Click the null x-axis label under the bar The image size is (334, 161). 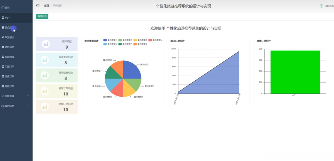pyautogui.click(x=294, y=95)
